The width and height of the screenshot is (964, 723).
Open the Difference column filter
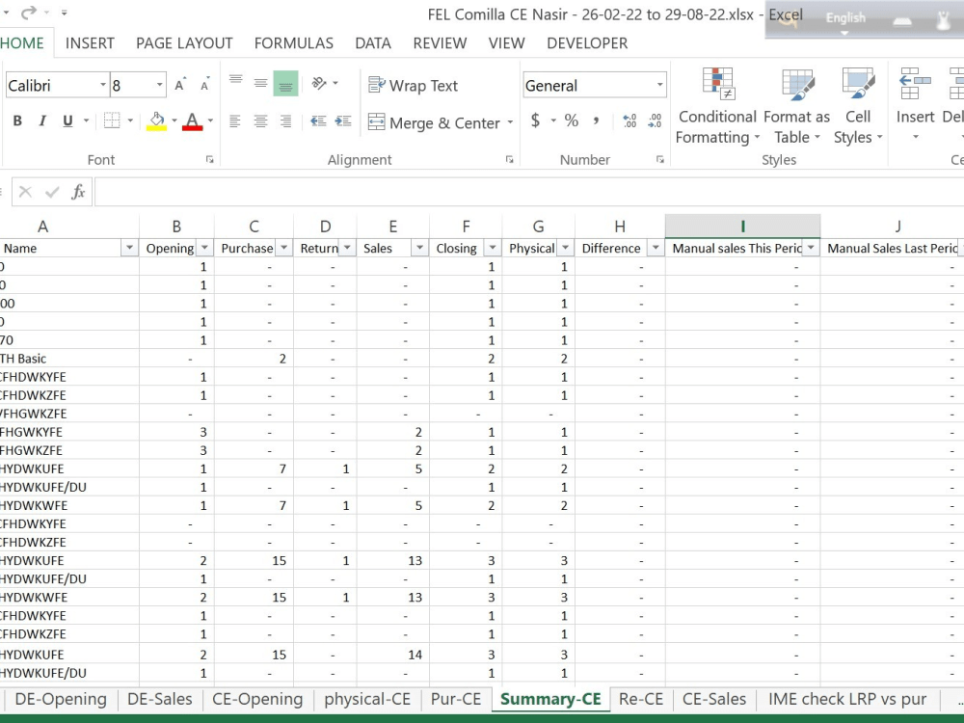[x=654, y=248]
